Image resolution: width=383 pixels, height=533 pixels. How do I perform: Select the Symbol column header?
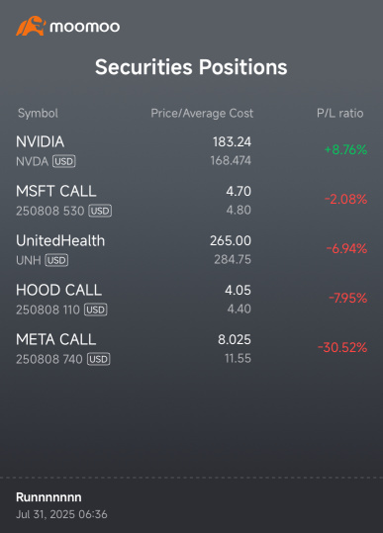pyautogui.click(x=38, y=113)
